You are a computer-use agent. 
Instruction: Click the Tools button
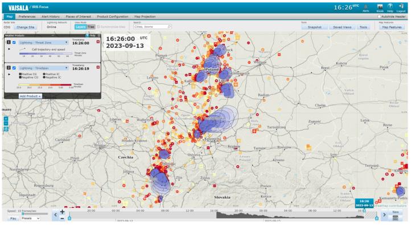[x=363, y=27]
